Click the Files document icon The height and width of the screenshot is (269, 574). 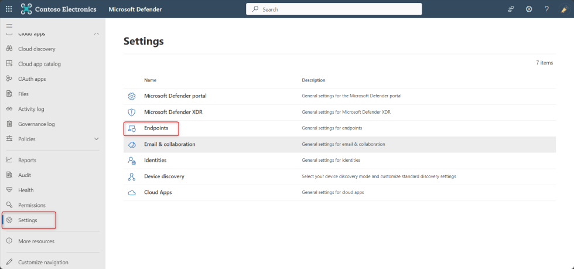point(10,94)
